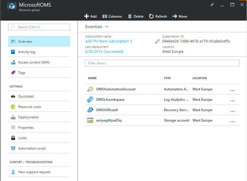The image size is (247, 181).
Task: Open Resource costs
Action: tap(39, 107)
